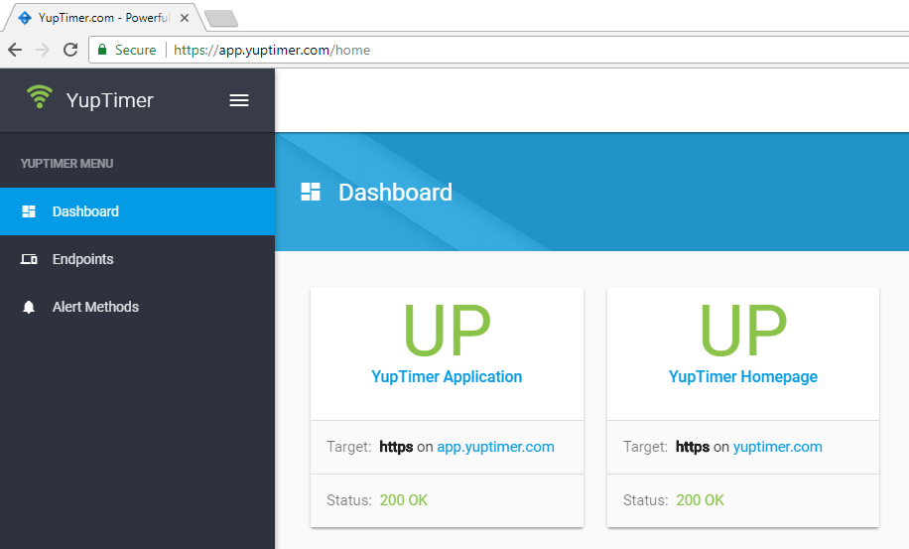Screen dimensions: 909x549
Task: Click the Dashboard page heading
Action: [395, 193]
